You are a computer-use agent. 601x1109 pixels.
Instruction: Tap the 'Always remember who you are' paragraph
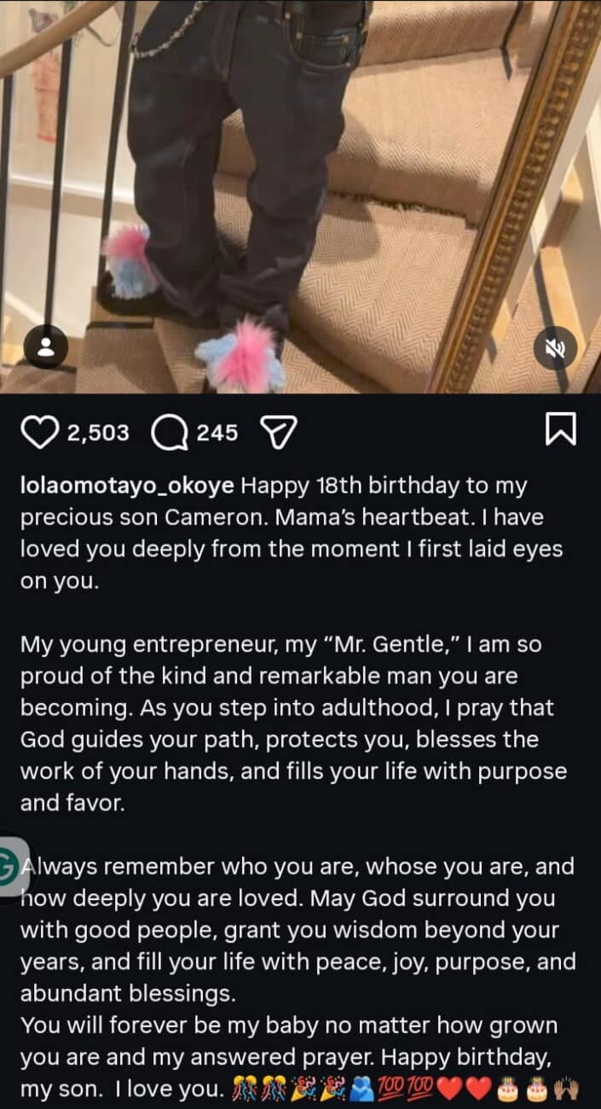[298, 929]
